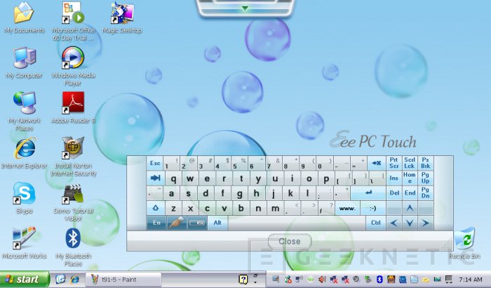
Task: Tap the down arrow key
Action: 410,223
